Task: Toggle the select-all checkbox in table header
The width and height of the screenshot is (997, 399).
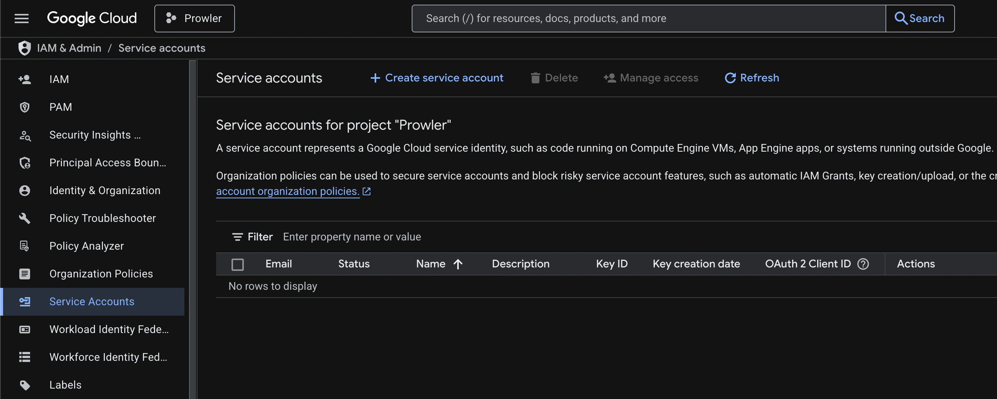Action: point(238,264)
